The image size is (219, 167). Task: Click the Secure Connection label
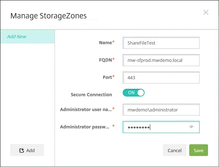tap(91, 94)
